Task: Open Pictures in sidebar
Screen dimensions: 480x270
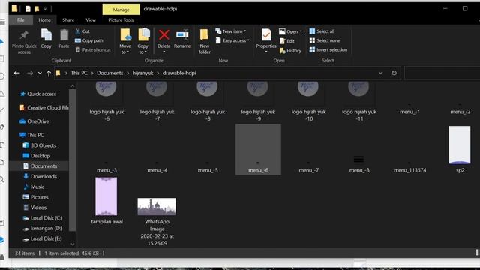Action: click(36, 197)
